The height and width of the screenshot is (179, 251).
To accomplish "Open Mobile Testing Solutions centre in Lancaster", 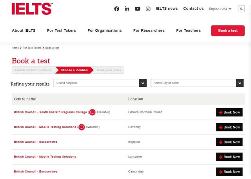I will (45, 157).
